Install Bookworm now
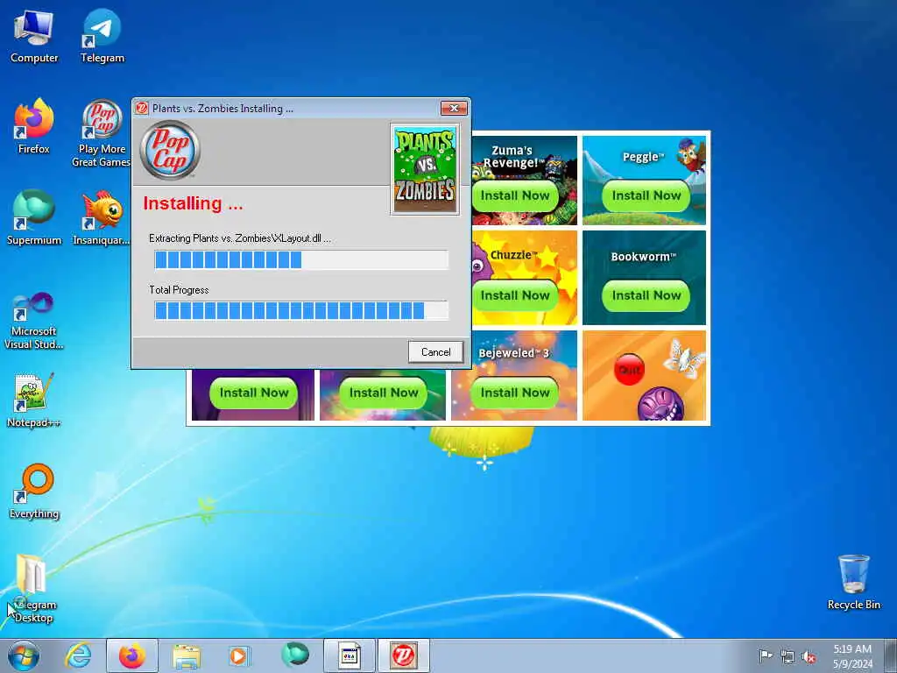Viewport: 897px width, 673px height. (646, 295)
